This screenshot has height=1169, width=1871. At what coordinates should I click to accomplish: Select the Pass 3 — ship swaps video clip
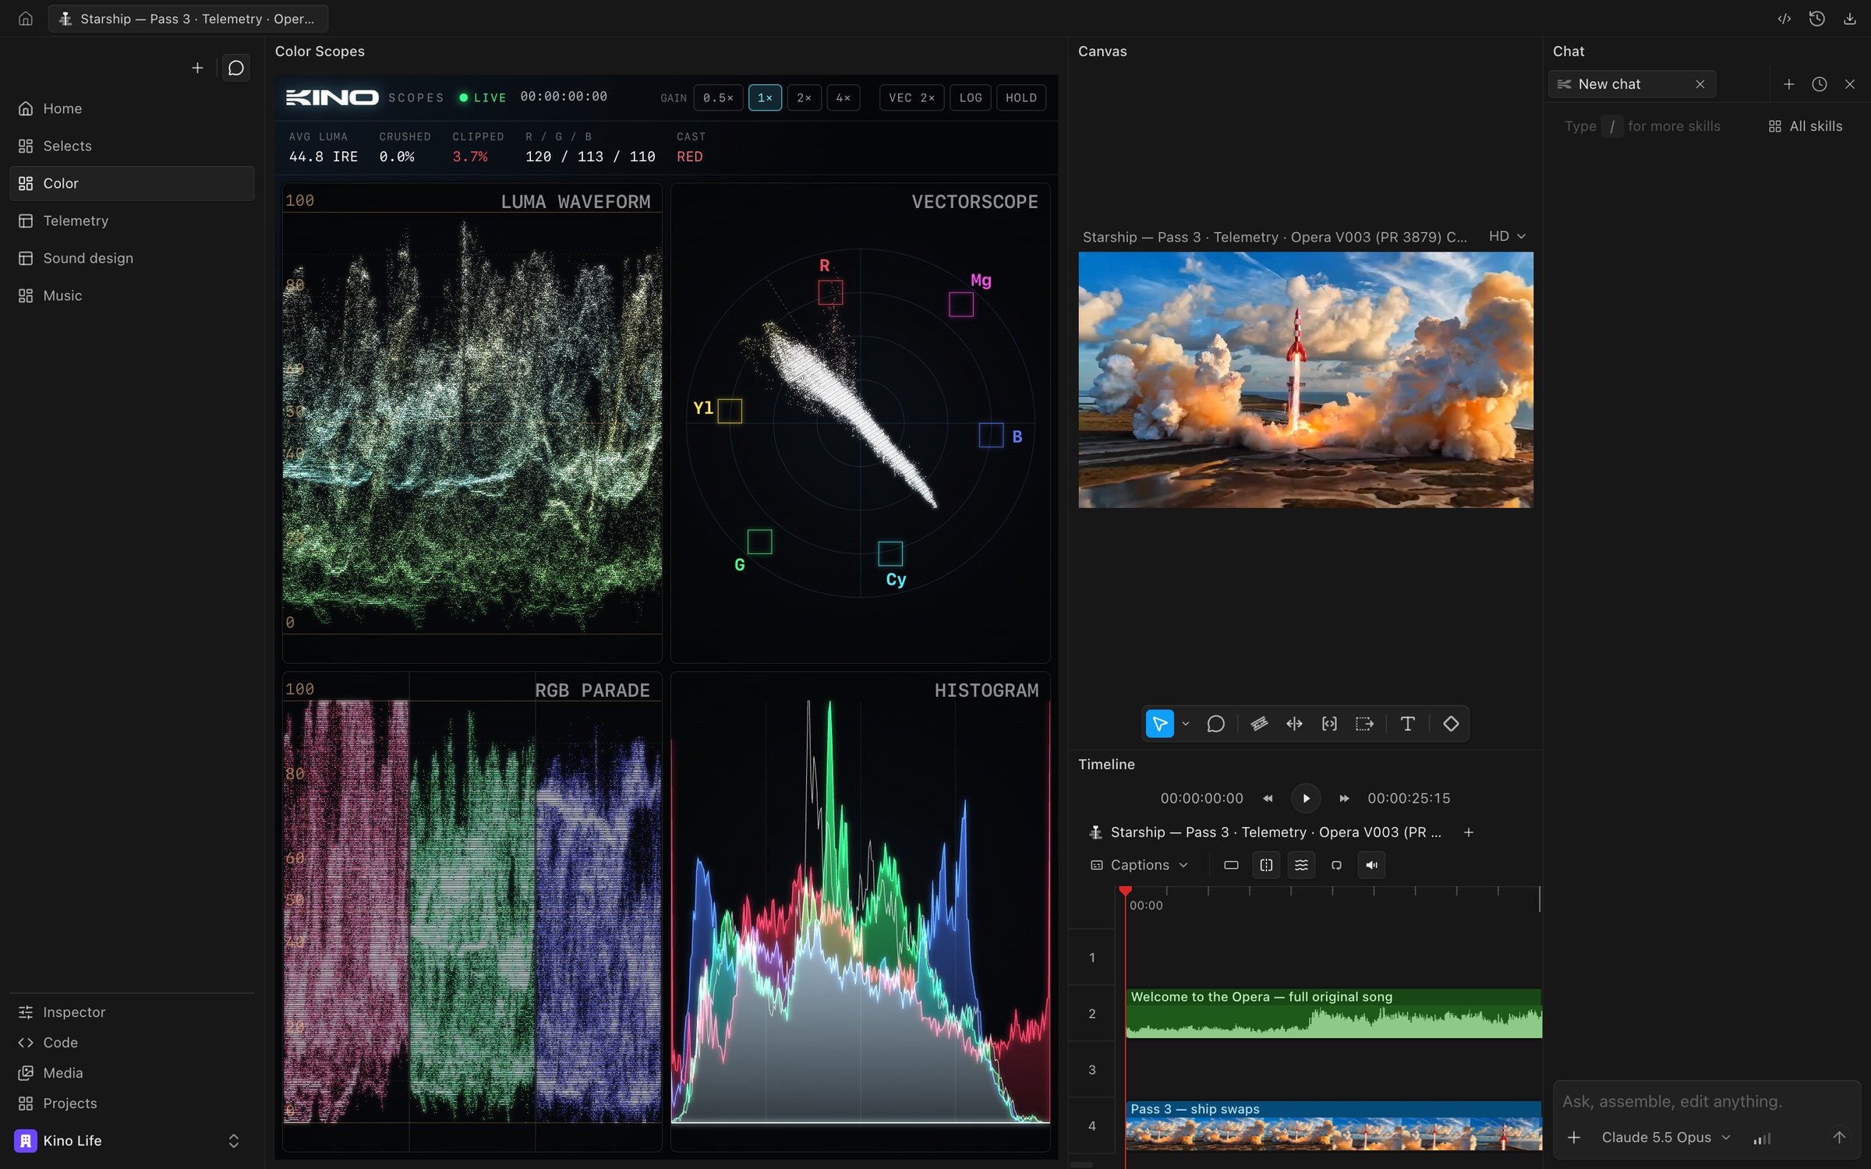point(1333,1125)
